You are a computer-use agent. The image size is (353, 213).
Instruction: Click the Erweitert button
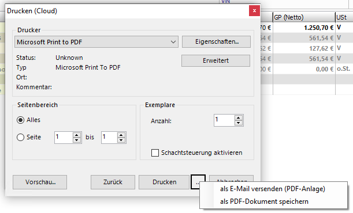[x=215, y=60]
